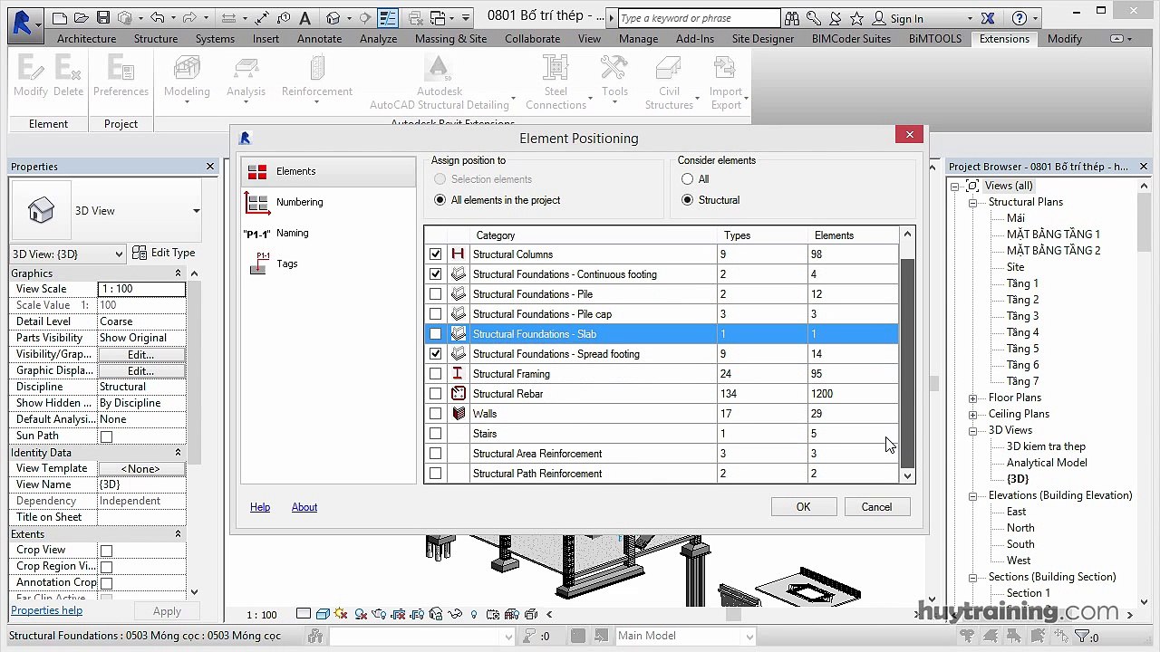Switch to the BIMCoder Suites ribbon tab
The image size is (1160, 652).
851,39
